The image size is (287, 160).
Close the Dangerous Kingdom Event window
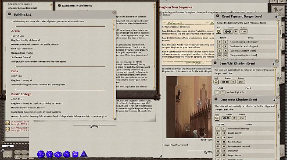pos(278,97)
